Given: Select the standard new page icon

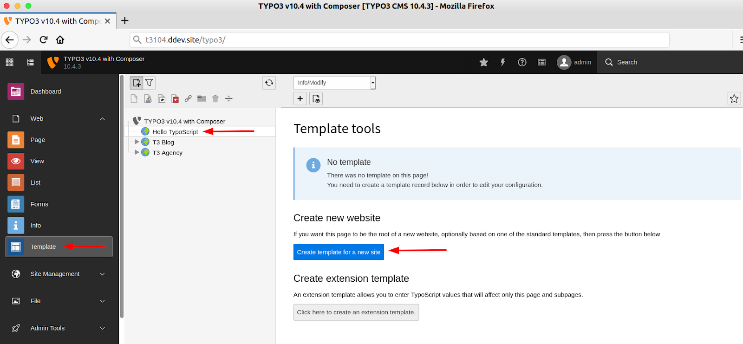Looking at the screenshot, I should 134,98.
